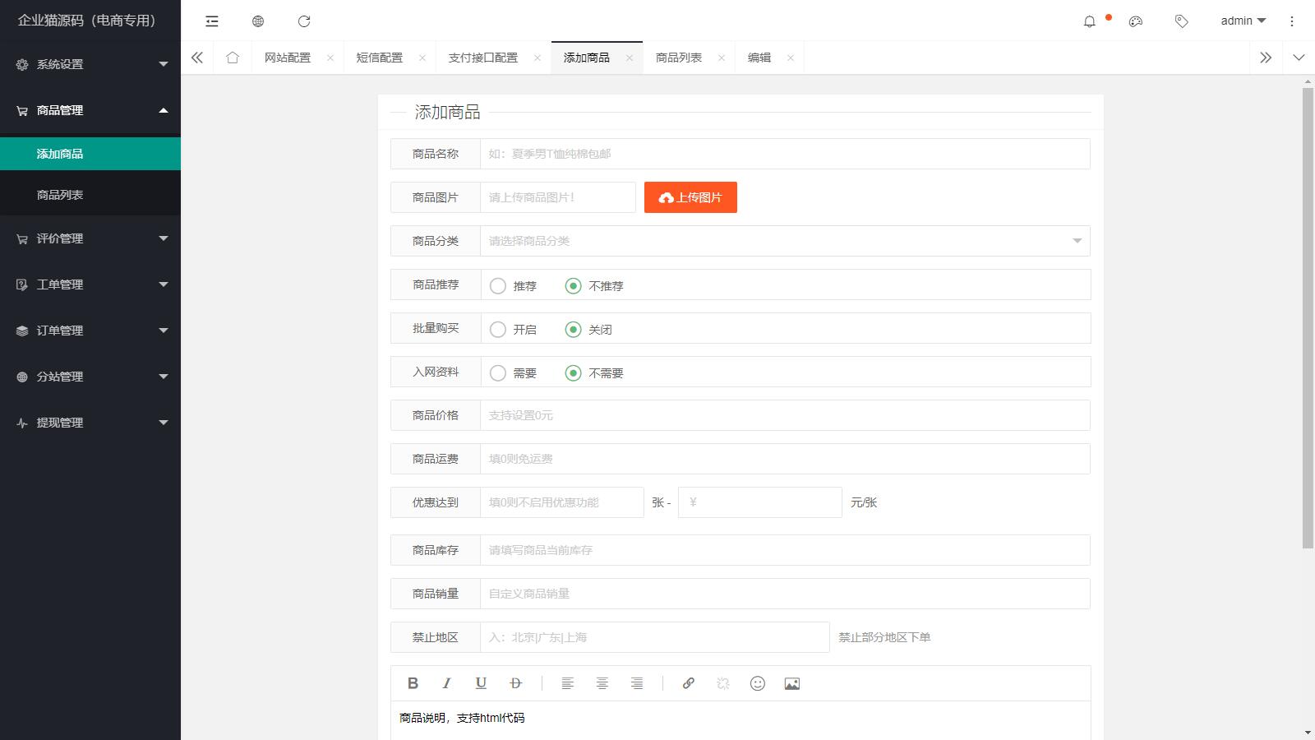Insert an emoji in the product description

[x=757, y=683]
